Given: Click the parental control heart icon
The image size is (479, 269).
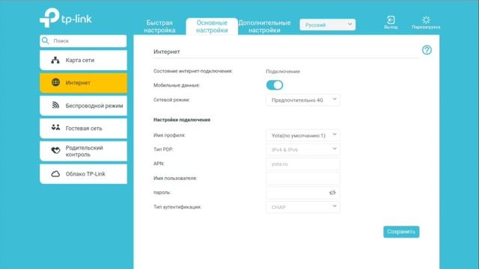Looking at the screenshot, I should [55, 150].
